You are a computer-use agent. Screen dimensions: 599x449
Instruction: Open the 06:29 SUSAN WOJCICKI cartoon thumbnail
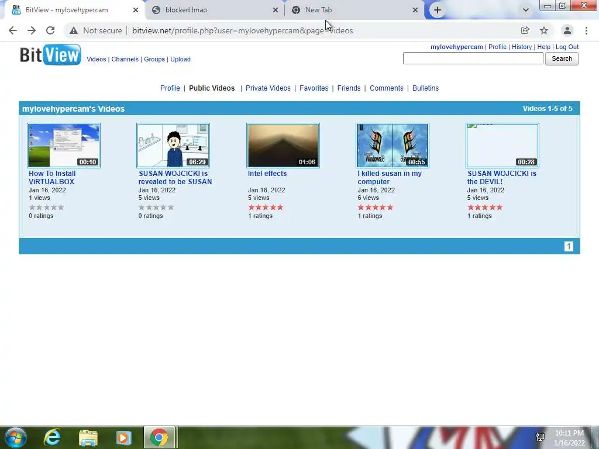tap(173, 146)
